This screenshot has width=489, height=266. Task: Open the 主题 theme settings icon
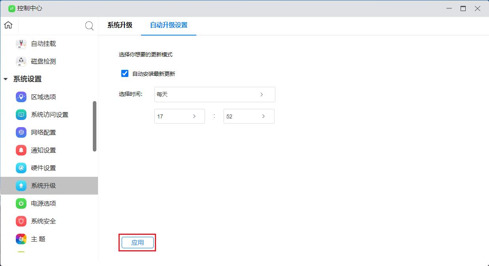(21, 239)
